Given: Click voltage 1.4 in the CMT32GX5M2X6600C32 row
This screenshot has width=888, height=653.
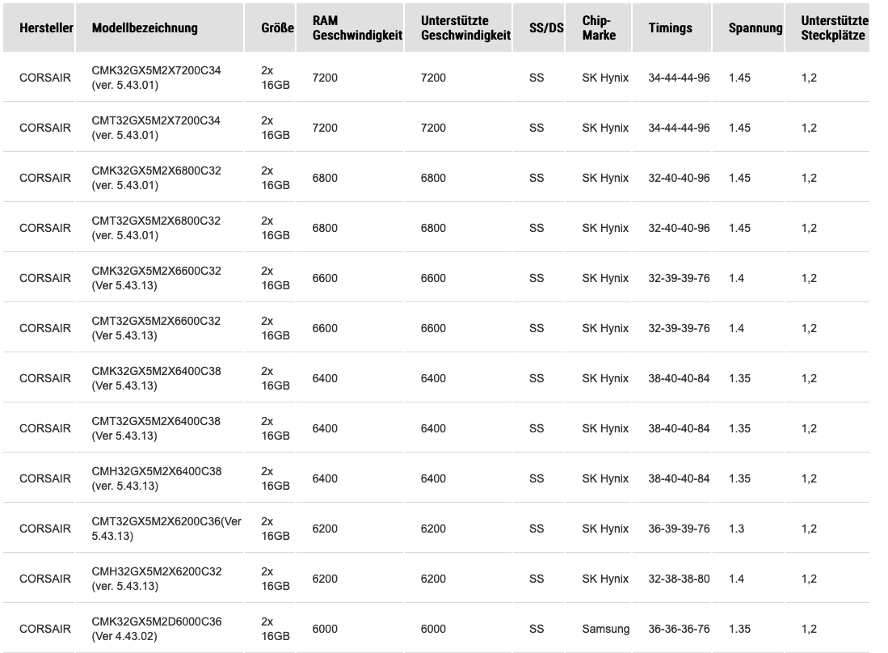Looking at the screenshot, I should [x=736, y=328].
